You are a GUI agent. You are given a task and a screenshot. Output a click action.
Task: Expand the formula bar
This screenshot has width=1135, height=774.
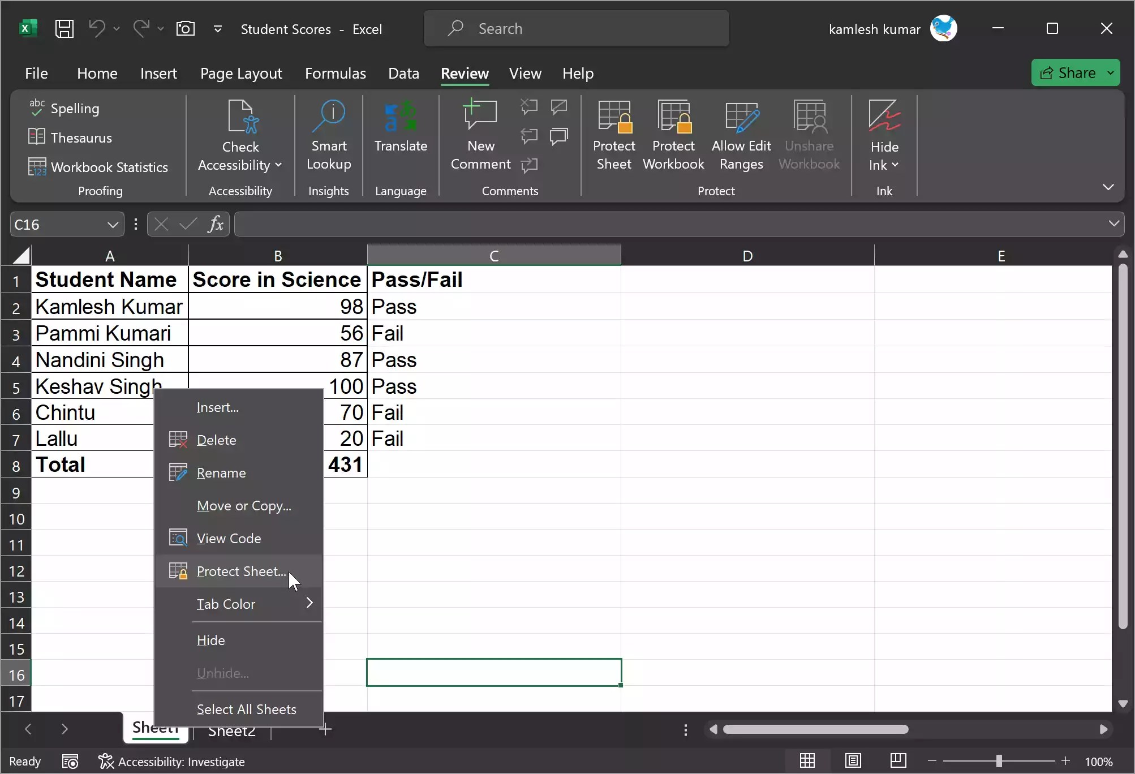click(x=1113, y=223)
